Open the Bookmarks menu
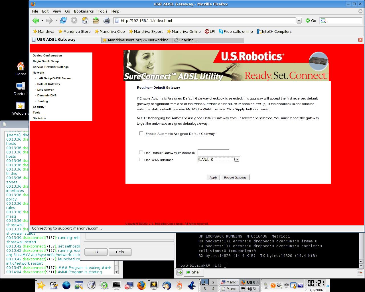 tap(84, 11)
